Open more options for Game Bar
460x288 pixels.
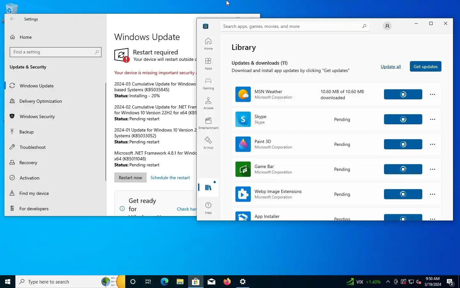pos(433,169)
